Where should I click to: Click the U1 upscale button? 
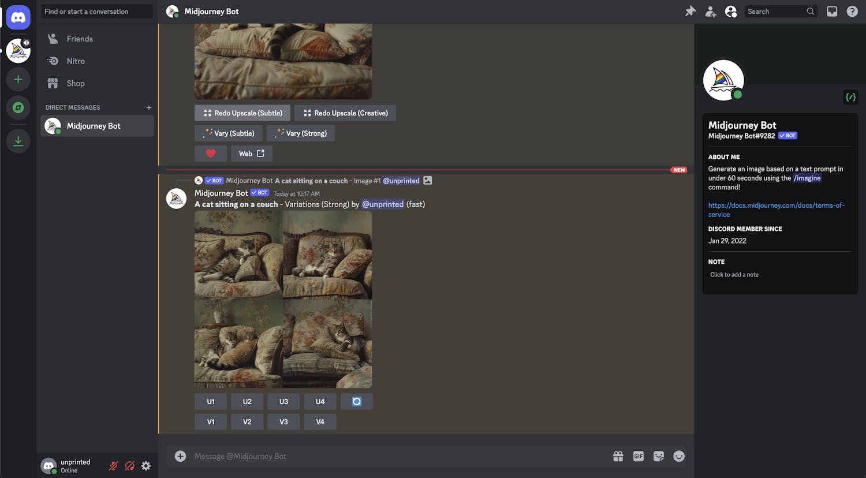[x=211, y=402]
